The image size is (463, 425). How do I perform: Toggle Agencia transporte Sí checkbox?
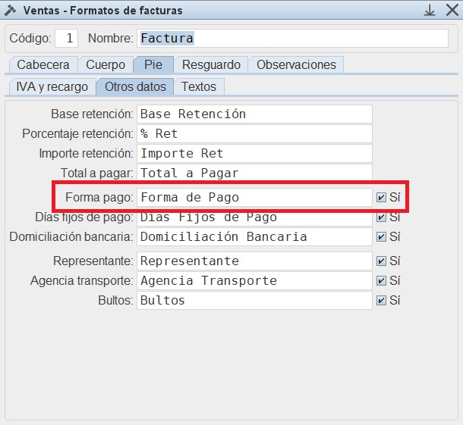point(381,281)
